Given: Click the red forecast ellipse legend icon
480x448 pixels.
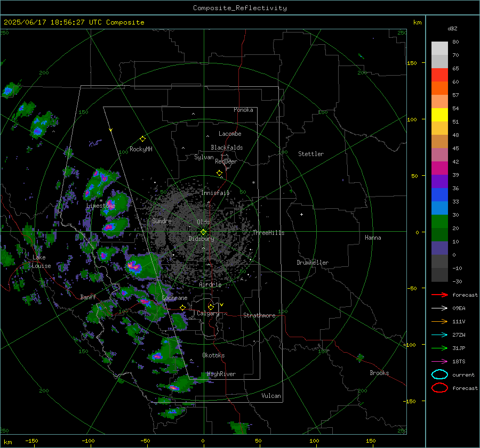Looking at the screenshot, I should pos(439,388).
